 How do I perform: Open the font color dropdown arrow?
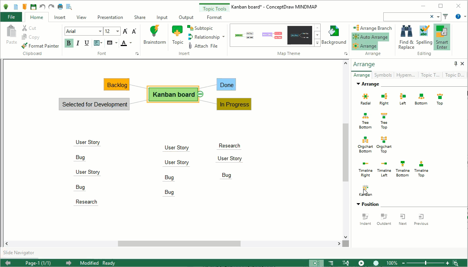[131, 43]
